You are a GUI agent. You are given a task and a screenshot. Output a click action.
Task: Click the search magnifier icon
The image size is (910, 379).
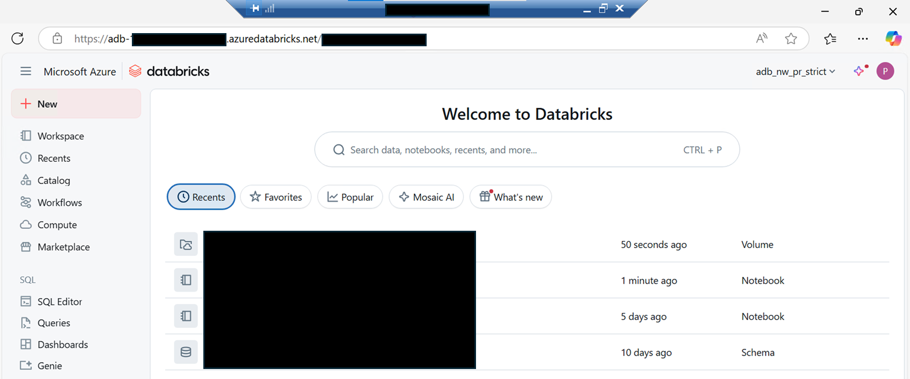(339, 150)
